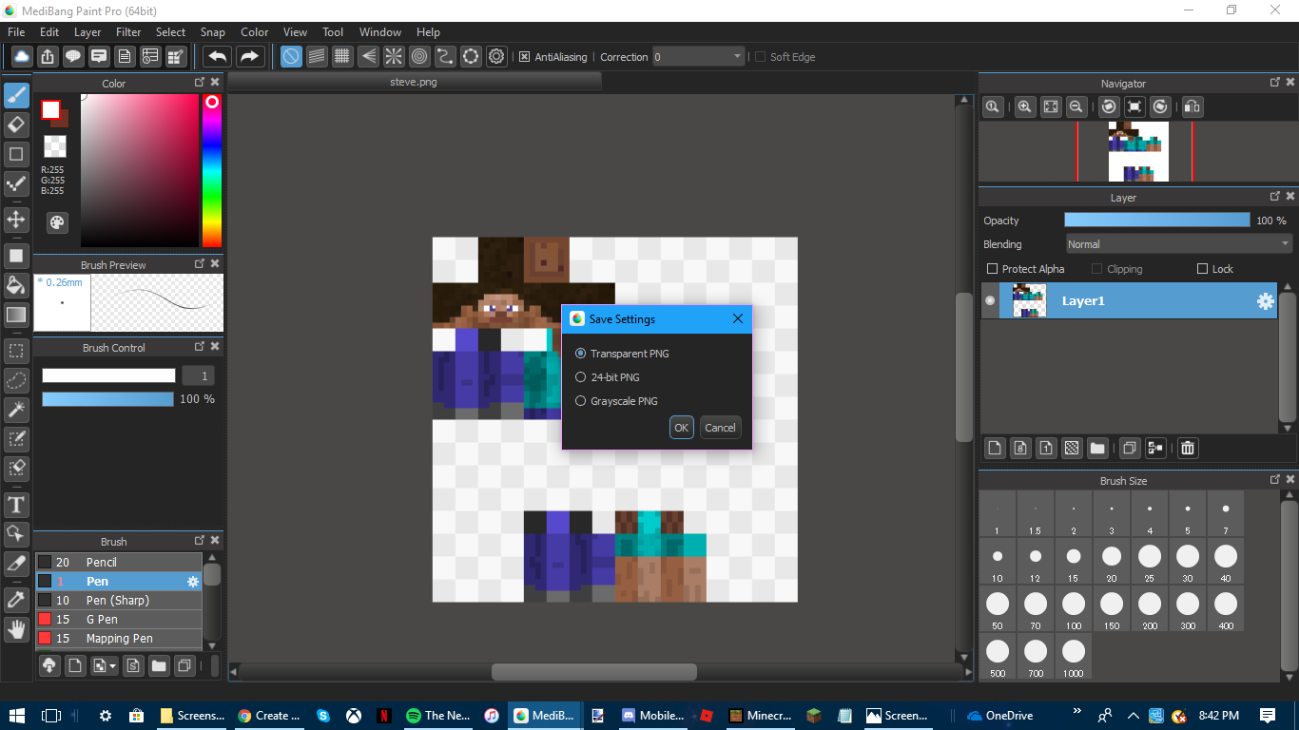Viewport: 1299px width, 730px height.
Task: Toggle the Soft Edge checkbox
Action: point(760,57)
